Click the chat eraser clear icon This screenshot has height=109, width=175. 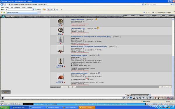pyautogui.click(x=128, y=98)
